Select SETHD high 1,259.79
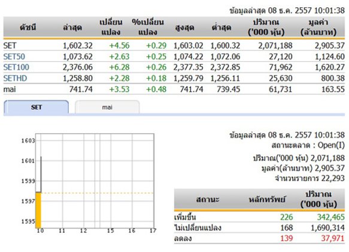Viewport: 349px width, 252px height. click(x=189, y=78)
